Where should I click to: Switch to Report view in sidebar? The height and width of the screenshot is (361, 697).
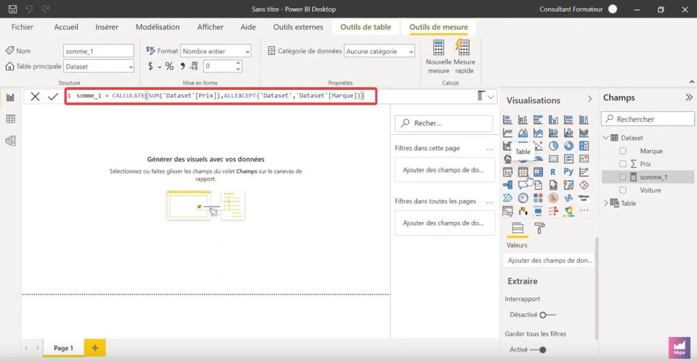[x=10, y=97]
